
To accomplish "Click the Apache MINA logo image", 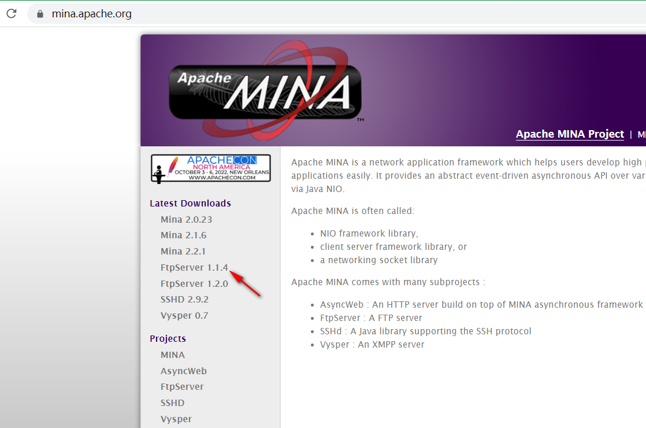I will (266, 90).
